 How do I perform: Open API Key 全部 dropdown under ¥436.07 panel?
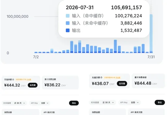click(x=129, y=102)
